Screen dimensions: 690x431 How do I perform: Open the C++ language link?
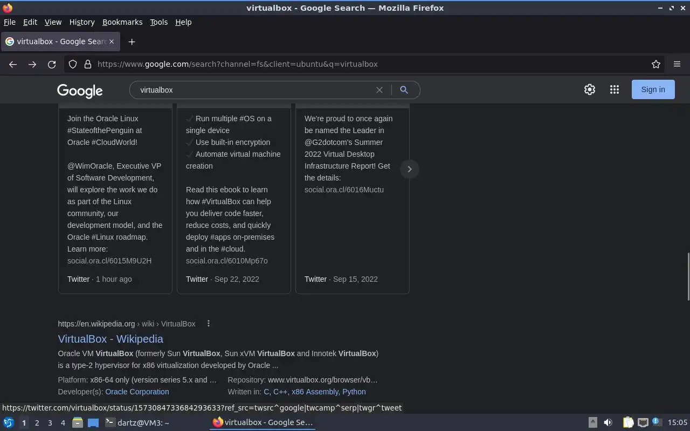[x=280, y=392]
